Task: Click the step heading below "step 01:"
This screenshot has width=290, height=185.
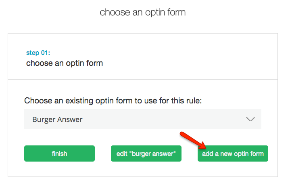Action: pos(65,63)
